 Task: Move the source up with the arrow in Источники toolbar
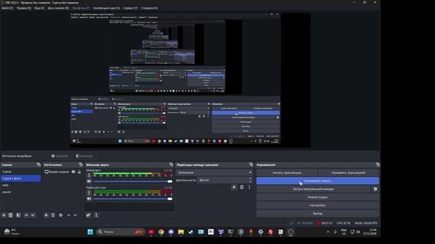pyautogui.click(x=68, y=215)
